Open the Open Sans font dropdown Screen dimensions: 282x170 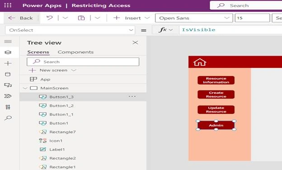(x=194, y=18)
